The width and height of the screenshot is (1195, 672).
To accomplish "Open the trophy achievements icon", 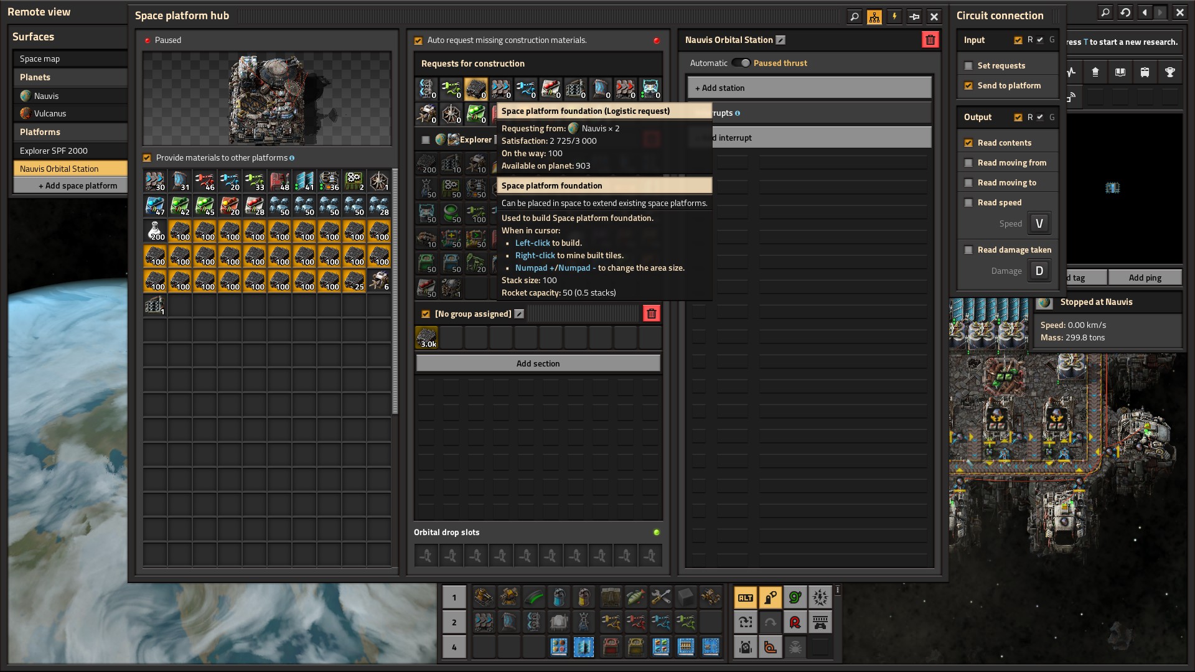I will point(1170,72).
